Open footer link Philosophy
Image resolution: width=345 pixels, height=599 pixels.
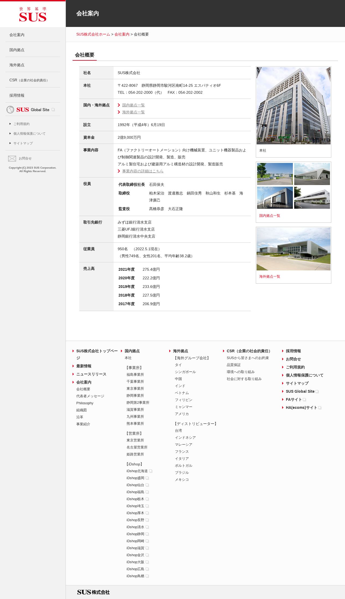click(x=85, y=403)
